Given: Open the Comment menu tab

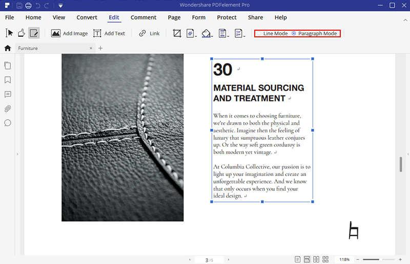Looking at the screenshot, I should point(143,17).
